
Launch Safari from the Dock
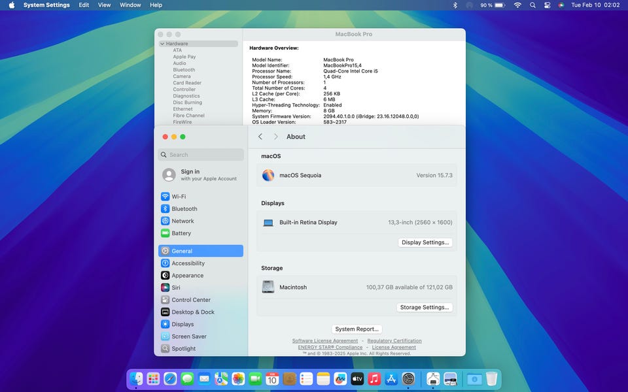click(170, 379)
